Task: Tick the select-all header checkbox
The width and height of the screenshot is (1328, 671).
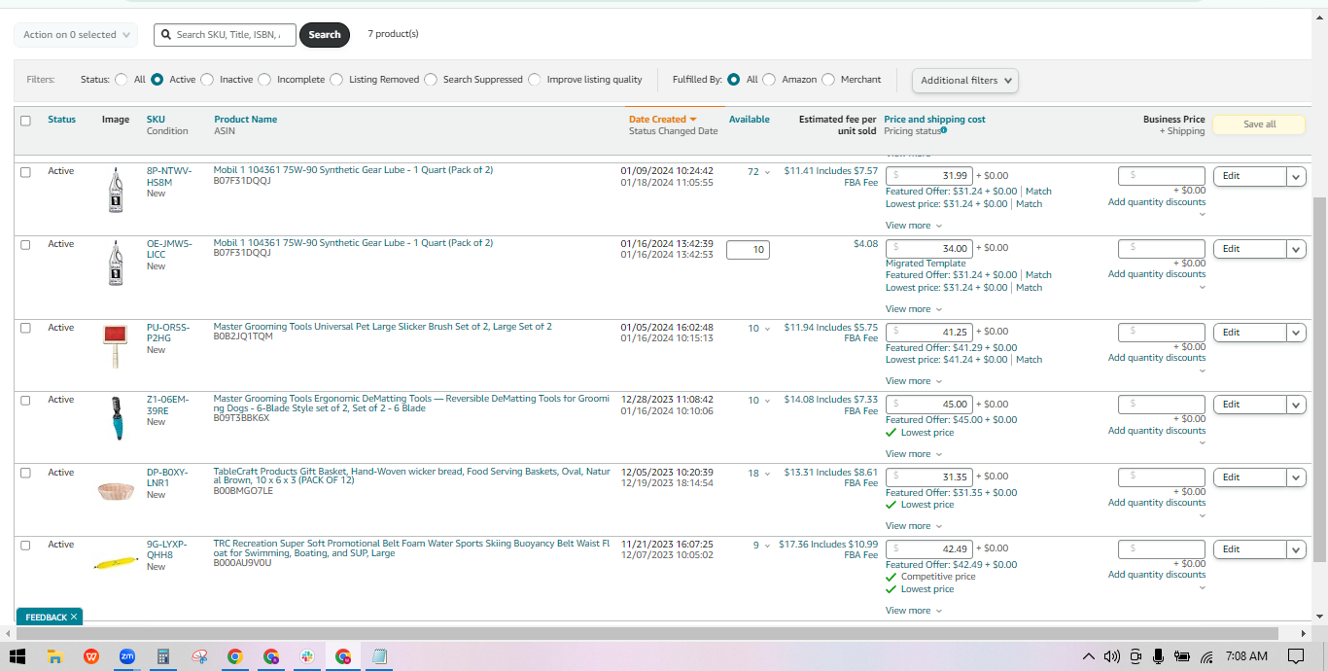Action: [x=25, y=121]
